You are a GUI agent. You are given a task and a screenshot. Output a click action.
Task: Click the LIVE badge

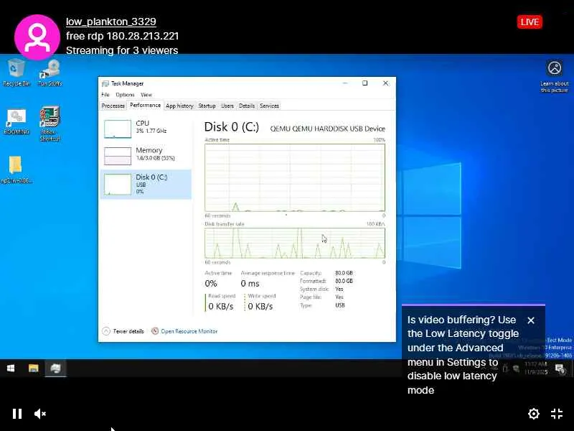[x=530, y=22]
